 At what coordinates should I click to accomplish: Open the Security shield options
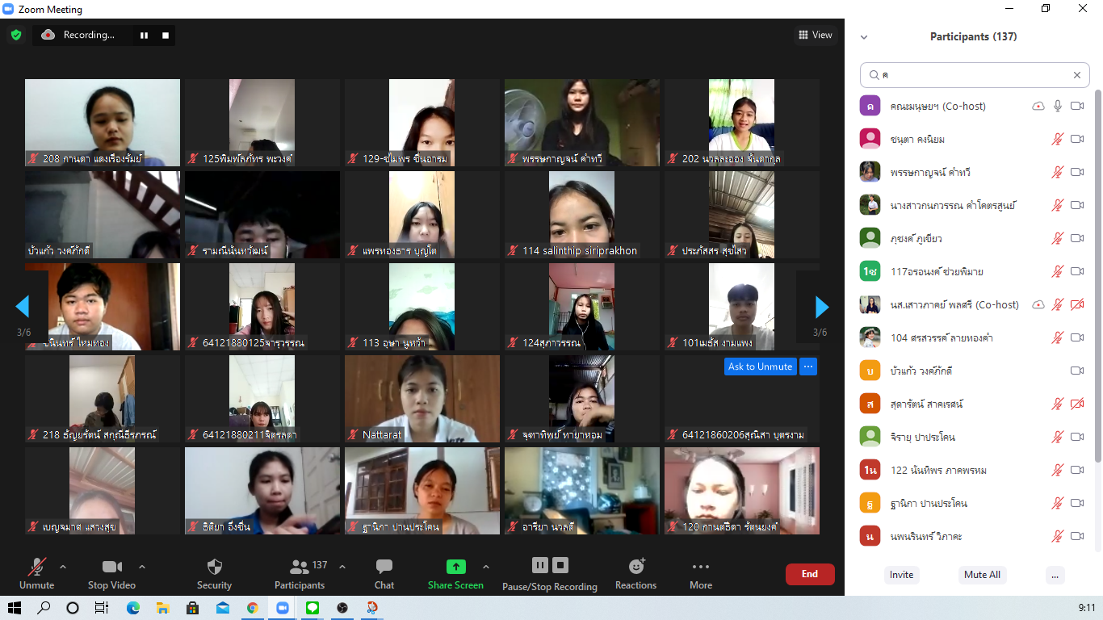click(x=214, y=574)
